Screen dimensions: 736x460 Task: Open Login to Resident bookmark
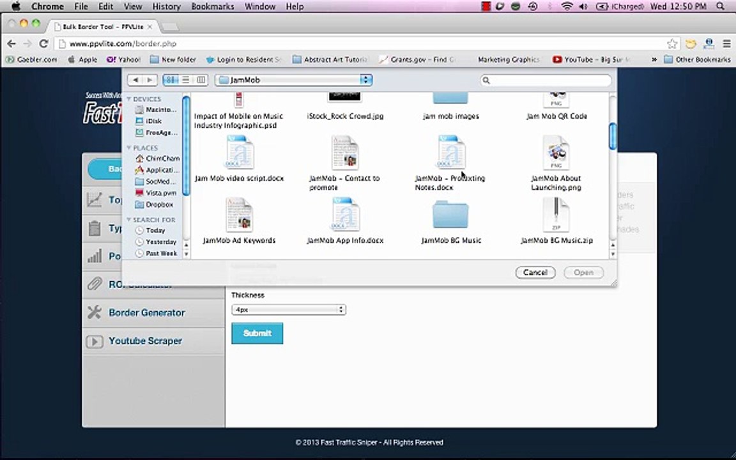(243, 59)
